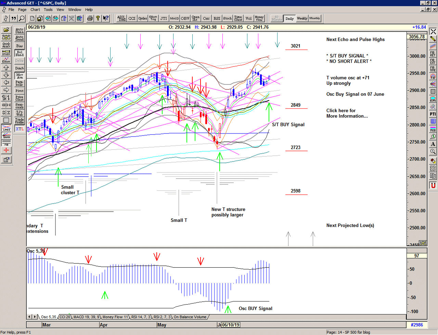Switch to the On Balance Volume tab
Image resolution: width=438 pixels, height=335 pixels.
190,317
